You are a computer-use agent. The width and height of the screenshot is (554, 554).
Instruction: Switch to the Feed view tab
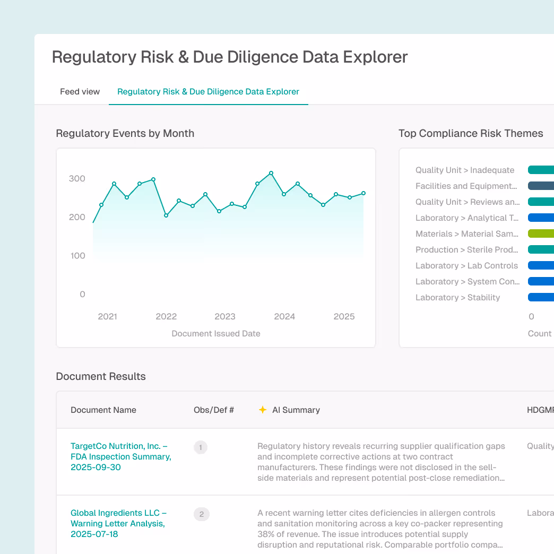[x=80, y=91]
